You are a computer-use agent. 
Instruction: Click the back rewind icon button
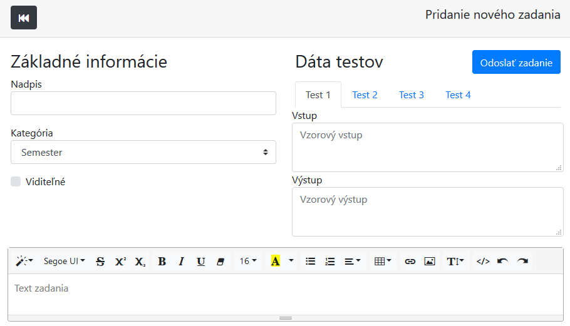point(24,18)
